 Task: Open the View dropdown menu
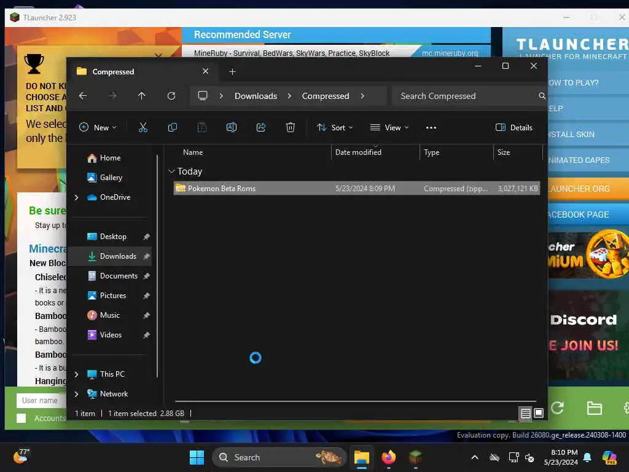coord(389,128)
